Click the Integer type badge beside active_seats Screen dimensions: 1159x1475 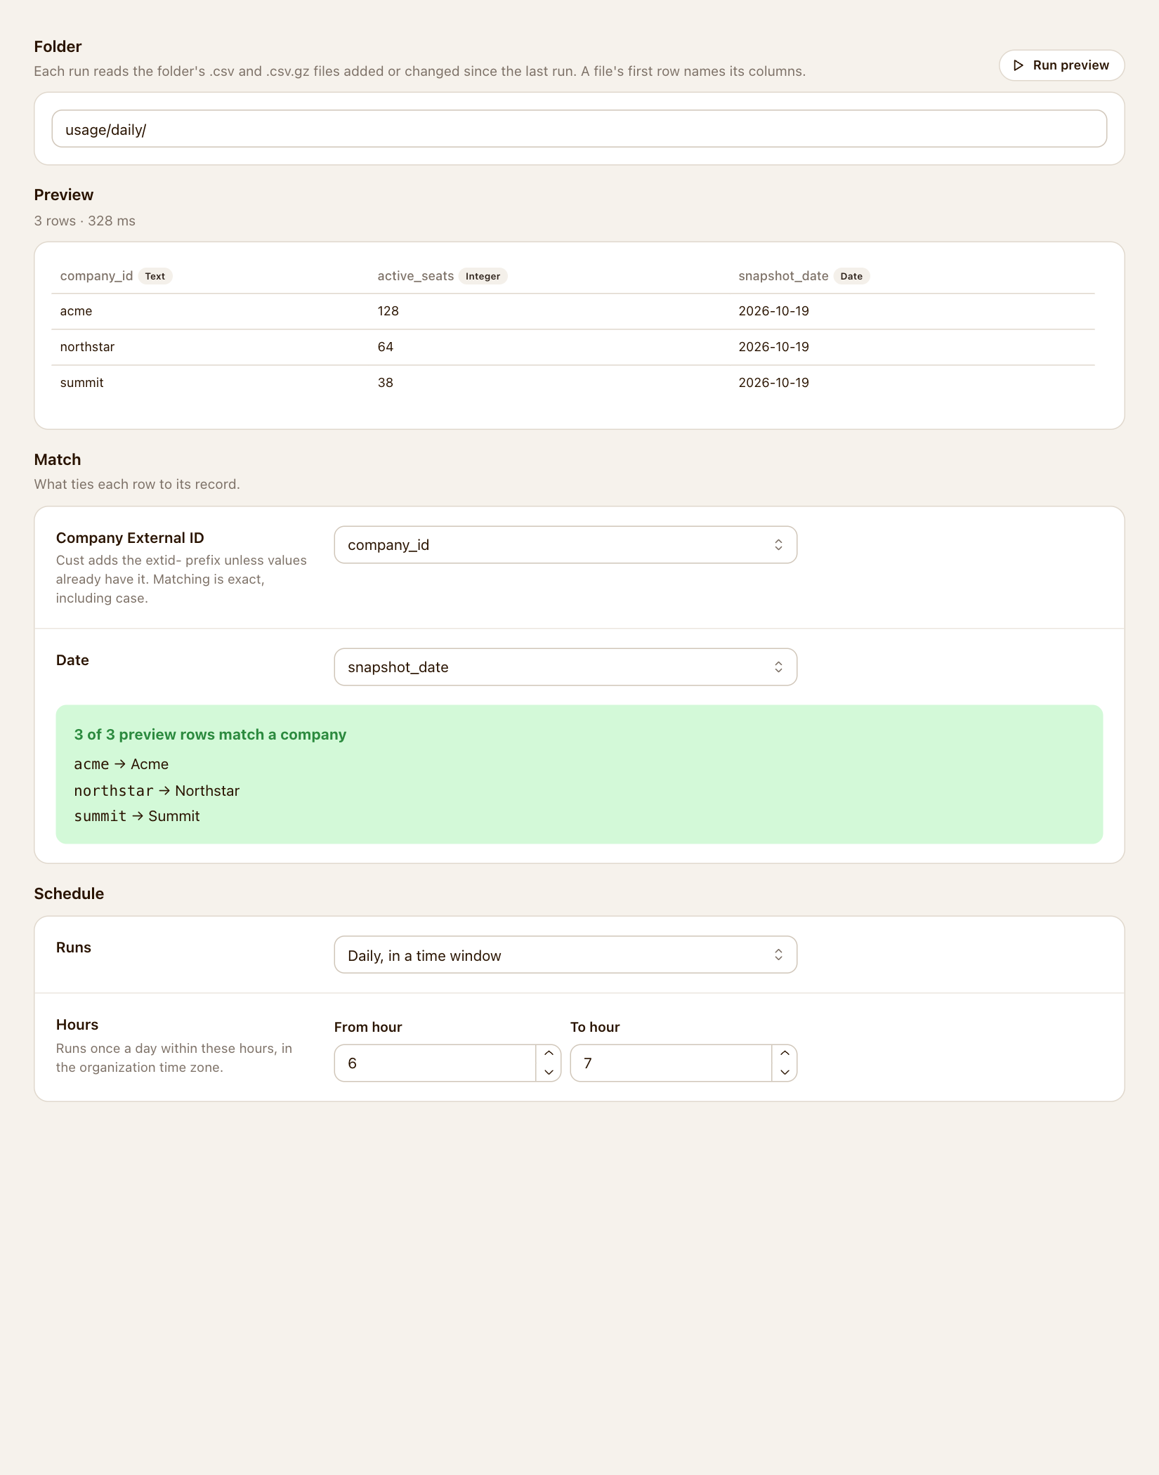tap(483, 276)
